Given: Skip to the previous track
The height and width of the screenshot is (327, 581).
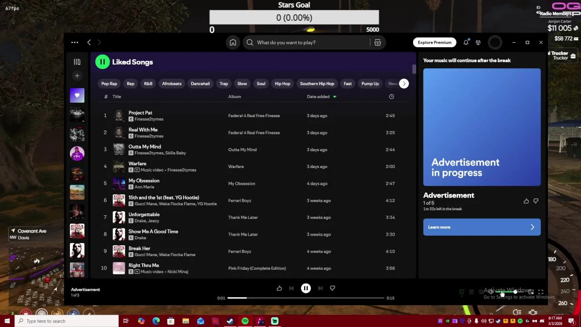Looking at the screenshot, I should click(x=291, y=288).
